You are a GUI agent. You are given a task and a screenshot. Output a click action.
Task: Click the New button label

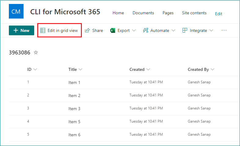point(25,30)
